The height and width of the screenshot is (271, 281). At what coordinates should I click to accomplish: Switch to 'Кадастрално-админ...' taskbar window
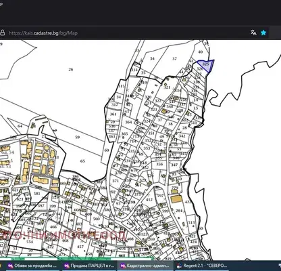tap(145, 266)
